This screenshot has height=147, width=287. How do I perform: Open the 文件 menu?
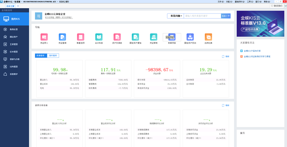coord(221,1)
